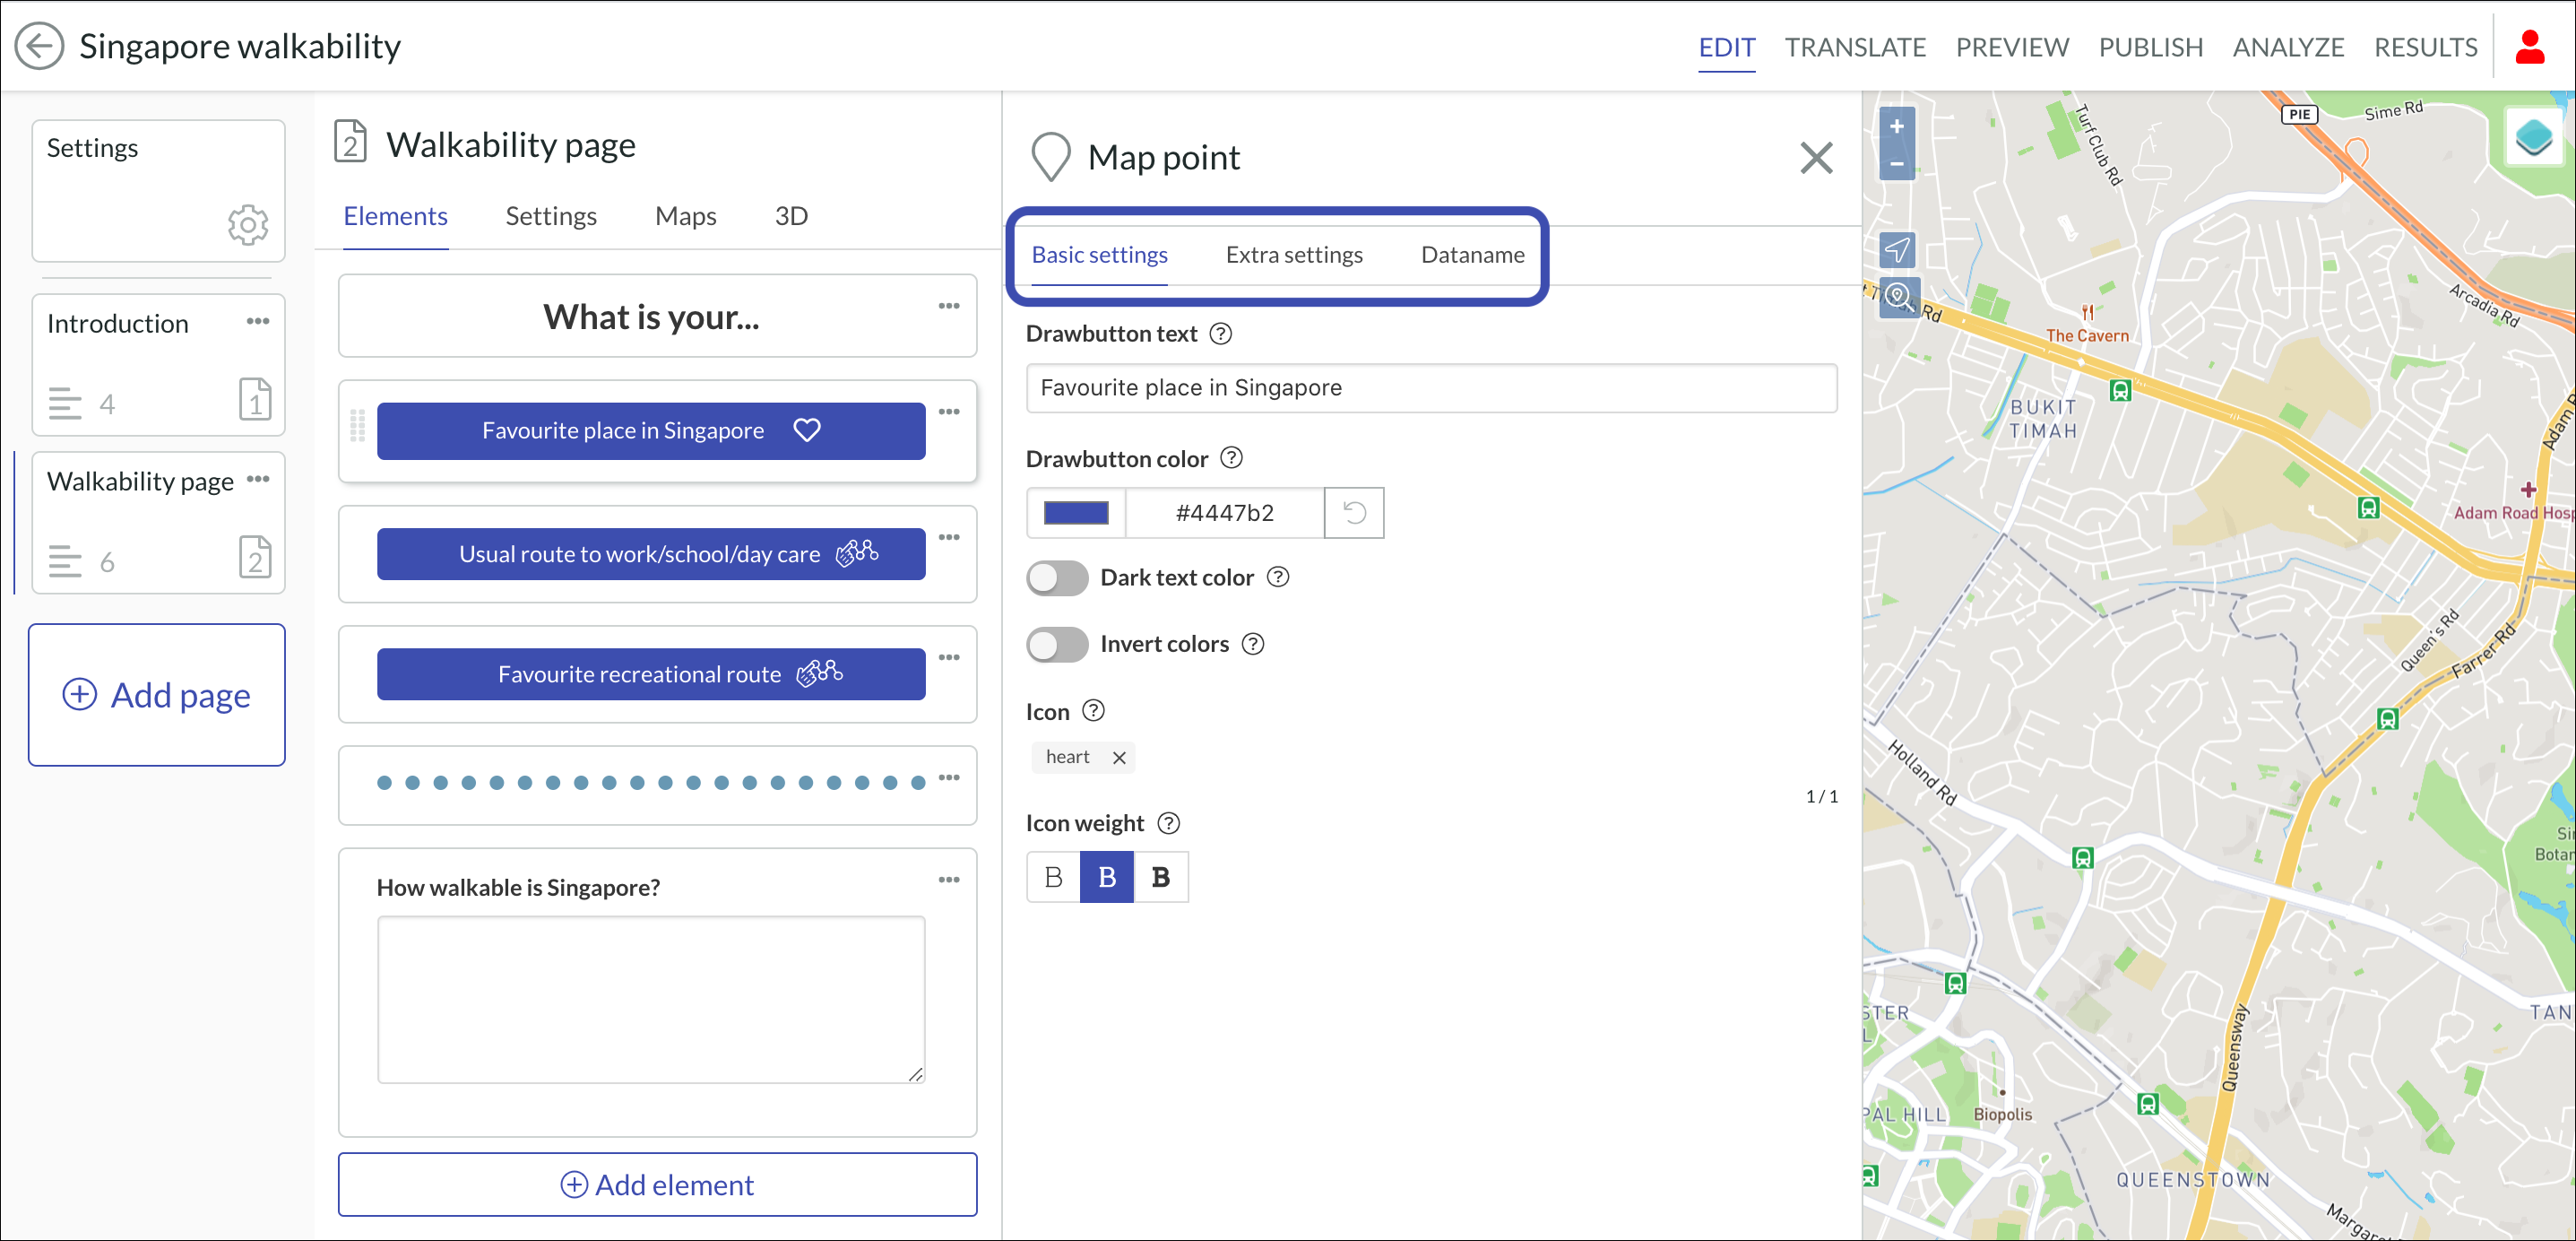Select the Elements tab
The image size is (2576, 1241).
(x=395, y=216)
